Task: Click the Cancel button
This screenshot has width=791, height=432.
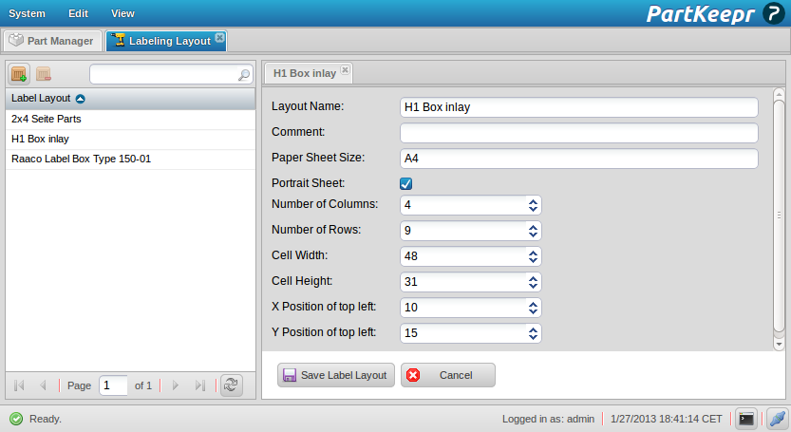Action: (448, 375)
